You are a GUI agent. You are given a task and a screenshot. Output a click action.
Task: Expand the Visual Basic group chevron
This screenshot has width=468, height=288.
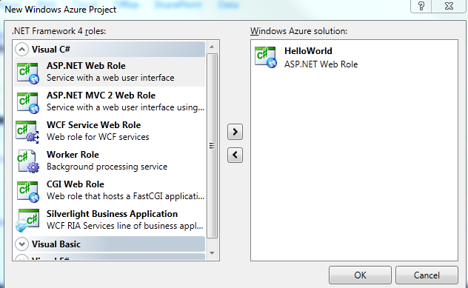[21, 244]
